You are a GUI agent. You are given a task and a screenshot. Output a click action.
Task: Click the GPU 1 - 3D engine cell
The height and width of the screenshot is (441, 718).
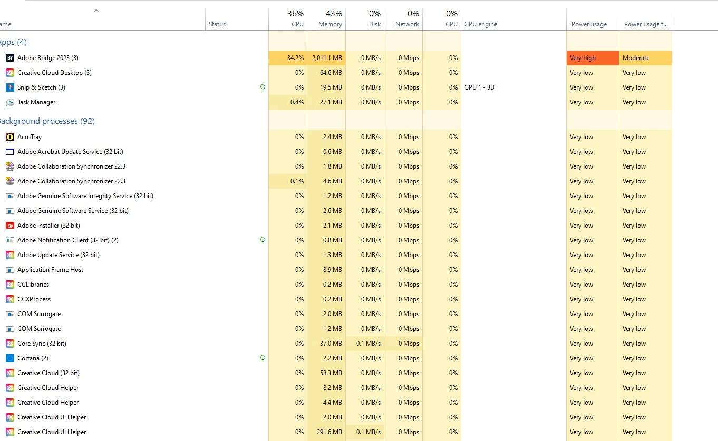(x=514, y=87)
